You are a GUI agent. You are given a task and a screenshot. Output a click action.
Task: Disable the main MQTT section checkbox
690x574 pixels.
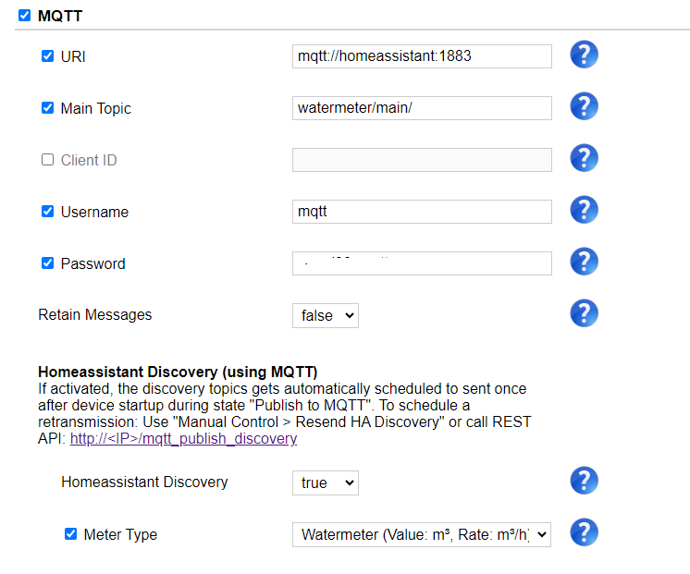coord(25,16)
